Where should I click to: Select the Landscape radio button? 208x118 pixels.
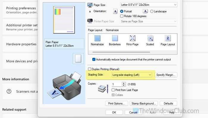coord(152,11)
